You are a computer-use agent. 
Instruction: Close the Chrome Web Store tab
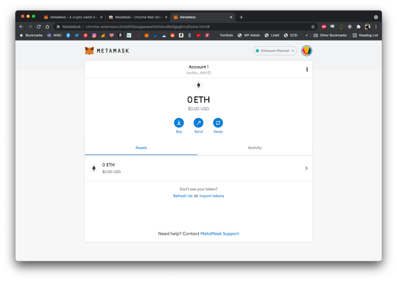coord(166,17)
